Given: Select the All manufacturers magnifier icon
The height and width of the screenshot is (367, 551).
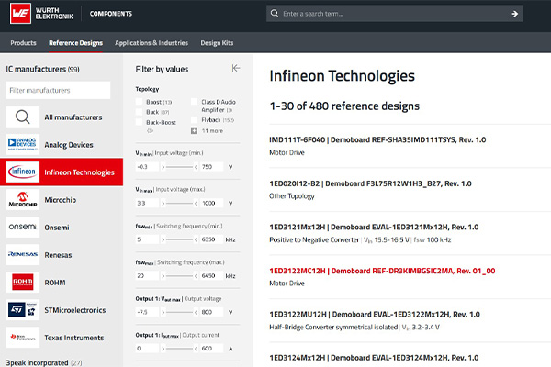Looking at the screenshot, I should [22, 117].
